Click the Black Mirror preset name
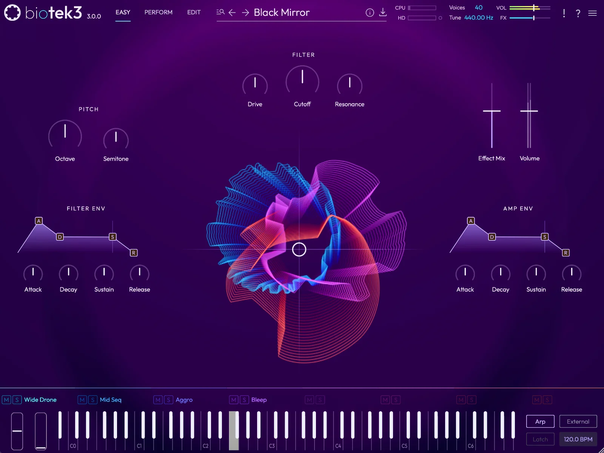This screenshot has width=604, height=453. pyautogui.click(x=282, y=12)
